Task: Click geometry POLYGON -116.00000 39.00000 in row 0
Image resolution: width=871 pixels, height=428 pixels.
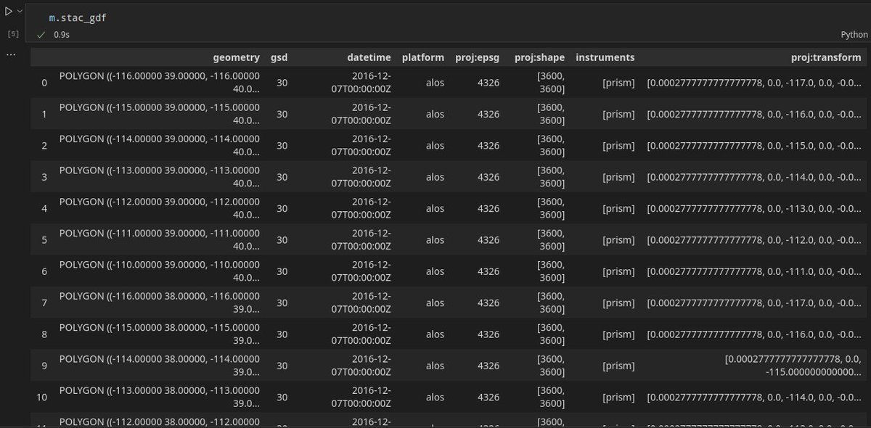Action: click(x=160, y=83)
